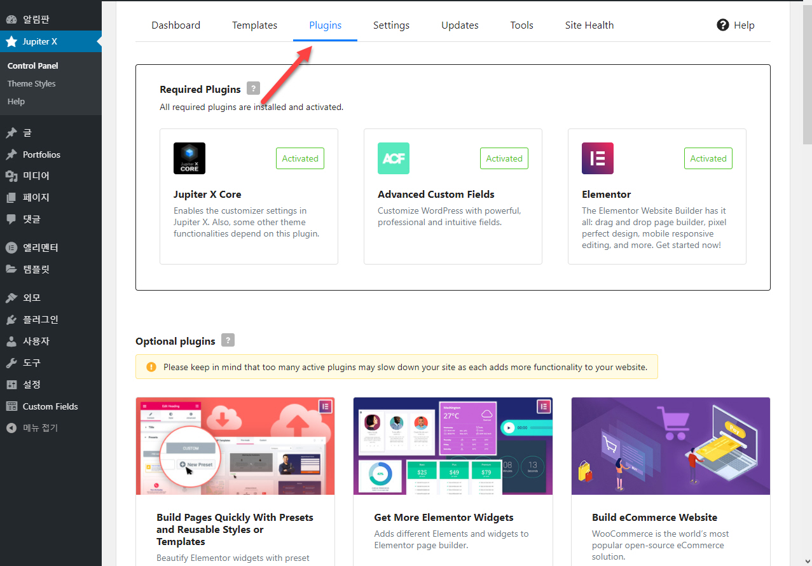This screenshot has width=812, height=566.
Task: Click the Help link in top bar
Action: point(744,25)
